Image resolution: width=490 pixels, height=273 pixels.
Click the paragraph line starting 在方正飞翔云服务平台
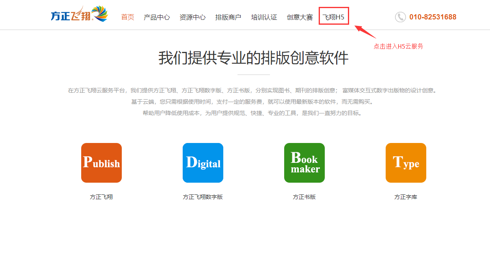[x=252, y=90]
